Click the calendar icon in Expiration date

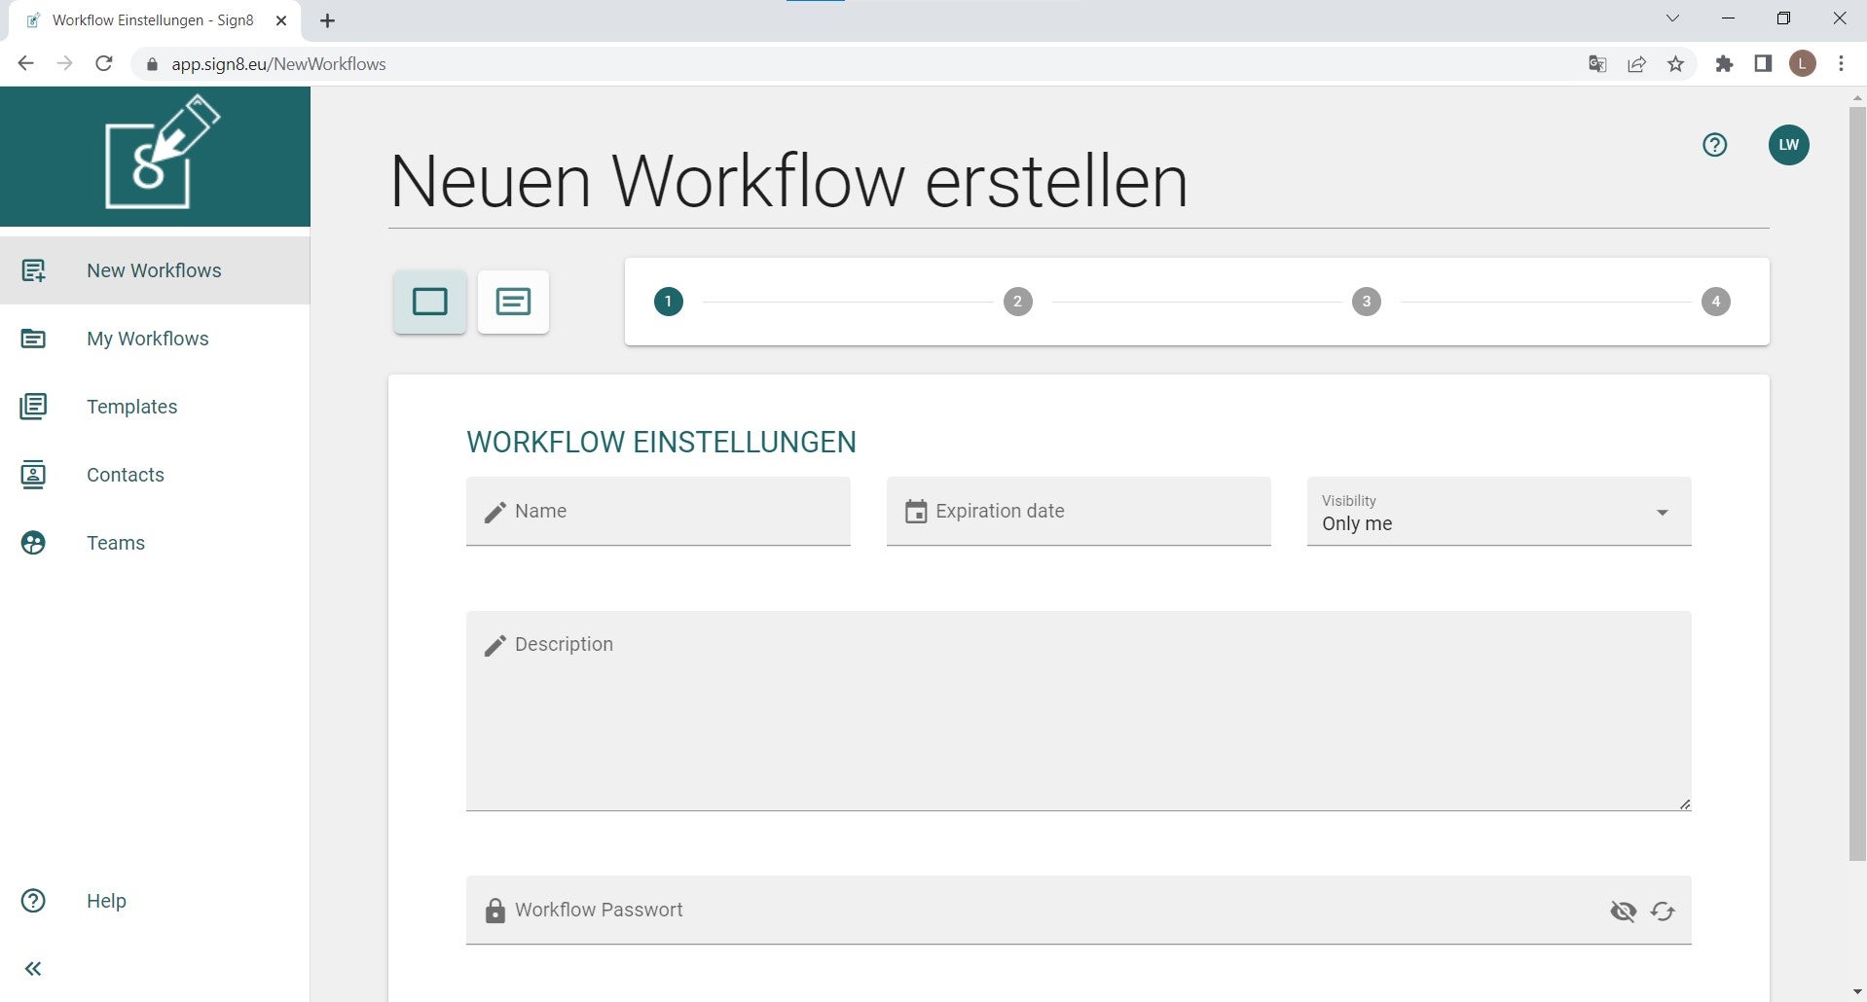point(916,512)
